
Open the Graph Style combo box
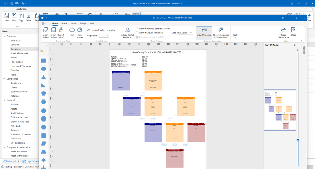pyautogui.click(x=104, y=36)
